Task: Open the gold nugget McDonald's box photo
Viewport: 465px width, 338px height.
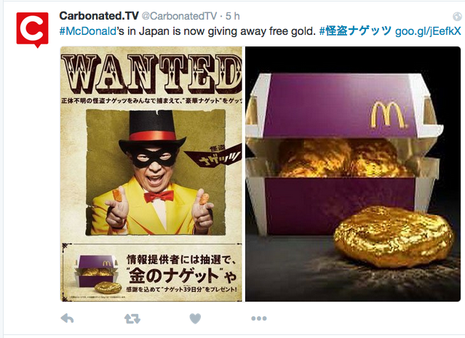Action: click(x=353, y=174)
